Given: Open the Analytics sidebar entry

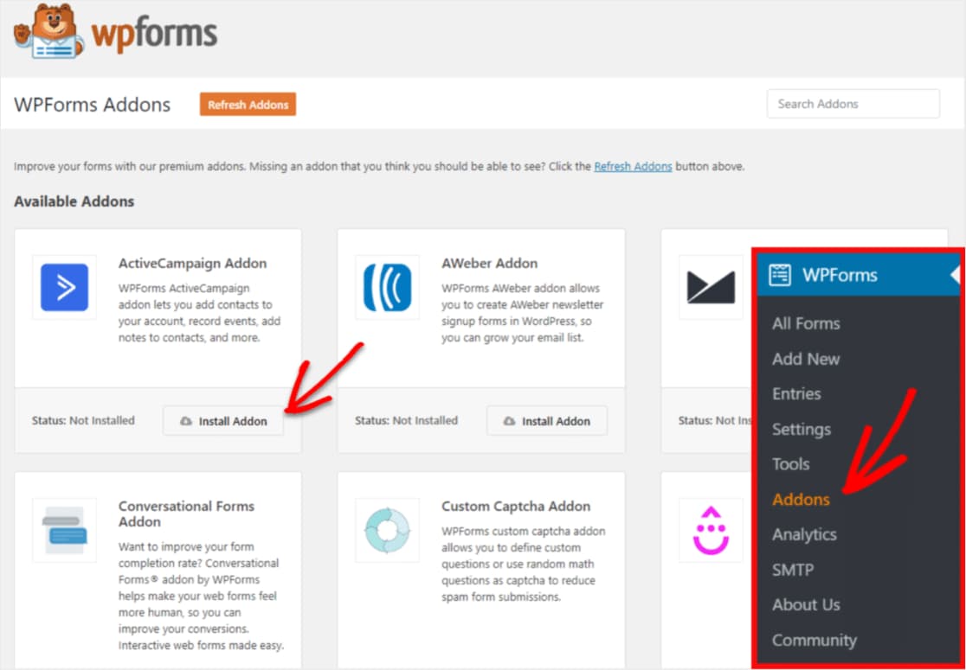Looking at the screenshot, I should (804, 534).
